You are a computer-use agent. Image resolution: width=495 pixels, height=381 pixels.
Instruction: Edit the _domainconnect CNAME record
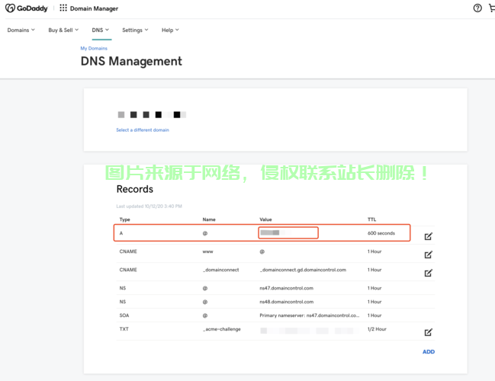point(428,273)
